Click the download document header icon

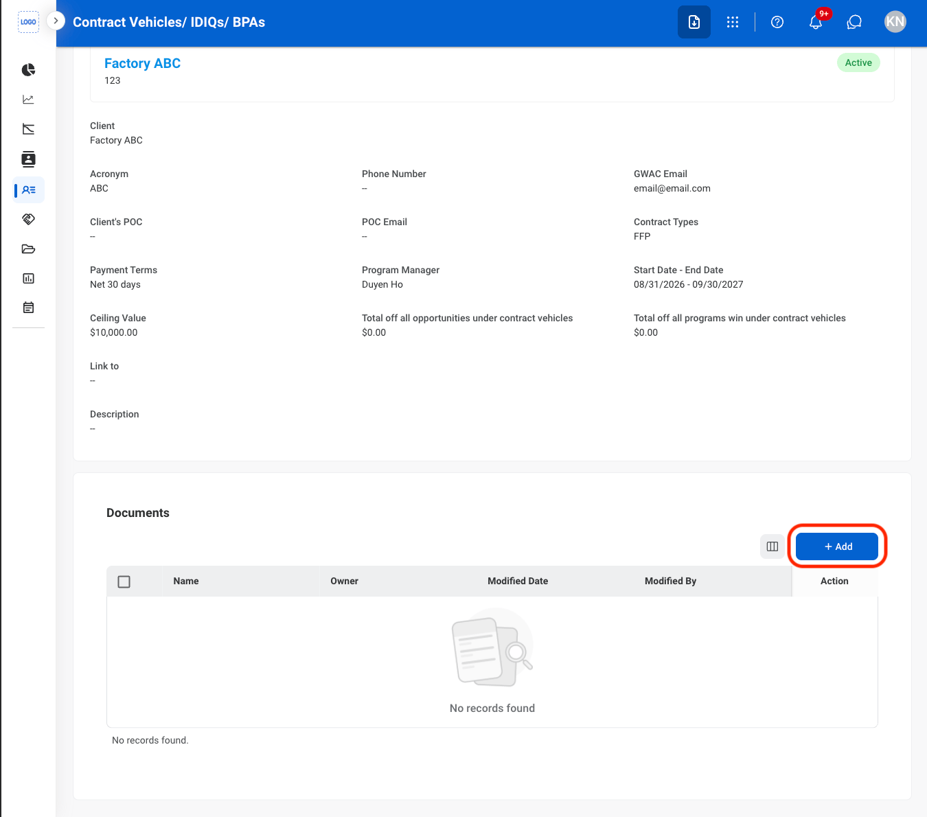(694, 22)
